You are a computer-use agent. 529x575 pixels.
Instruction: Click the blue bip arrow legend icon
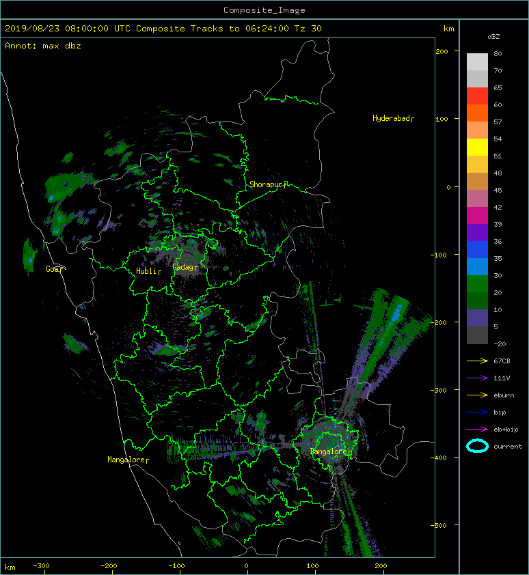click(477, 412)
